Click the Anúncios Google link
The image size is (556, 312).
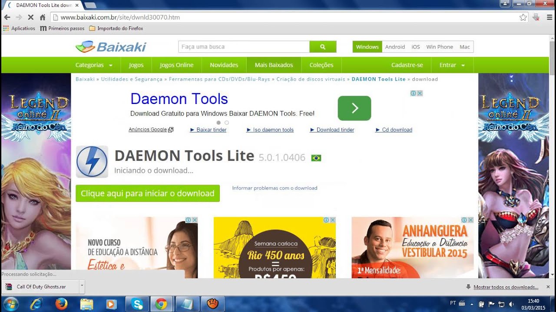(151, 130)
